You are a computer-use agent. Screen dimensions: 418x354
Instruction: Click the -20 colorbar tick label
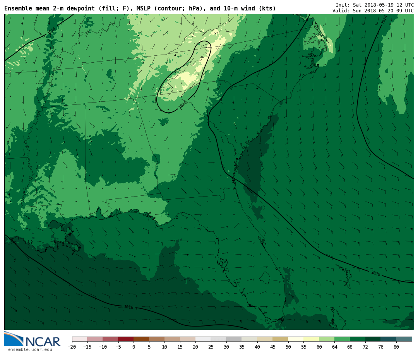click(x=72, y=347)
